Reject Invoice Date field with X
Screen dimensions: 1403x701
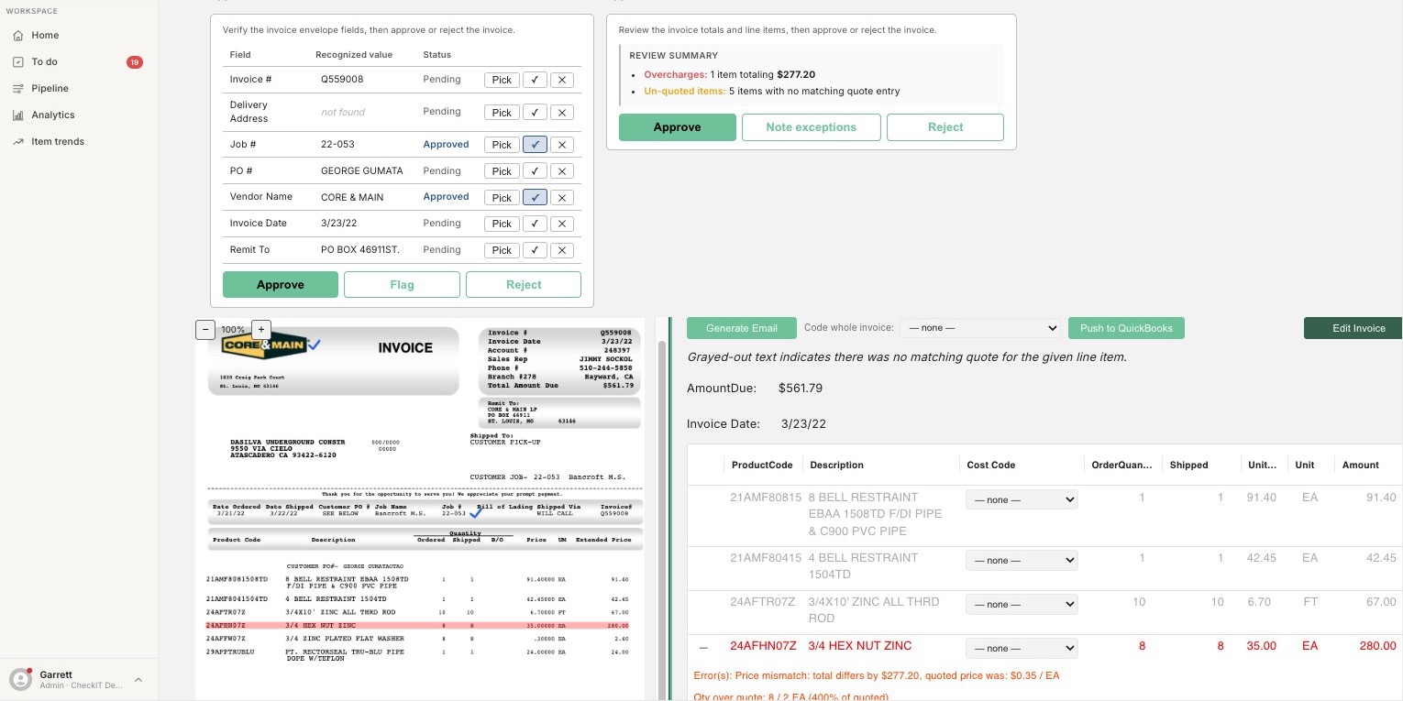tap(562, 224)
